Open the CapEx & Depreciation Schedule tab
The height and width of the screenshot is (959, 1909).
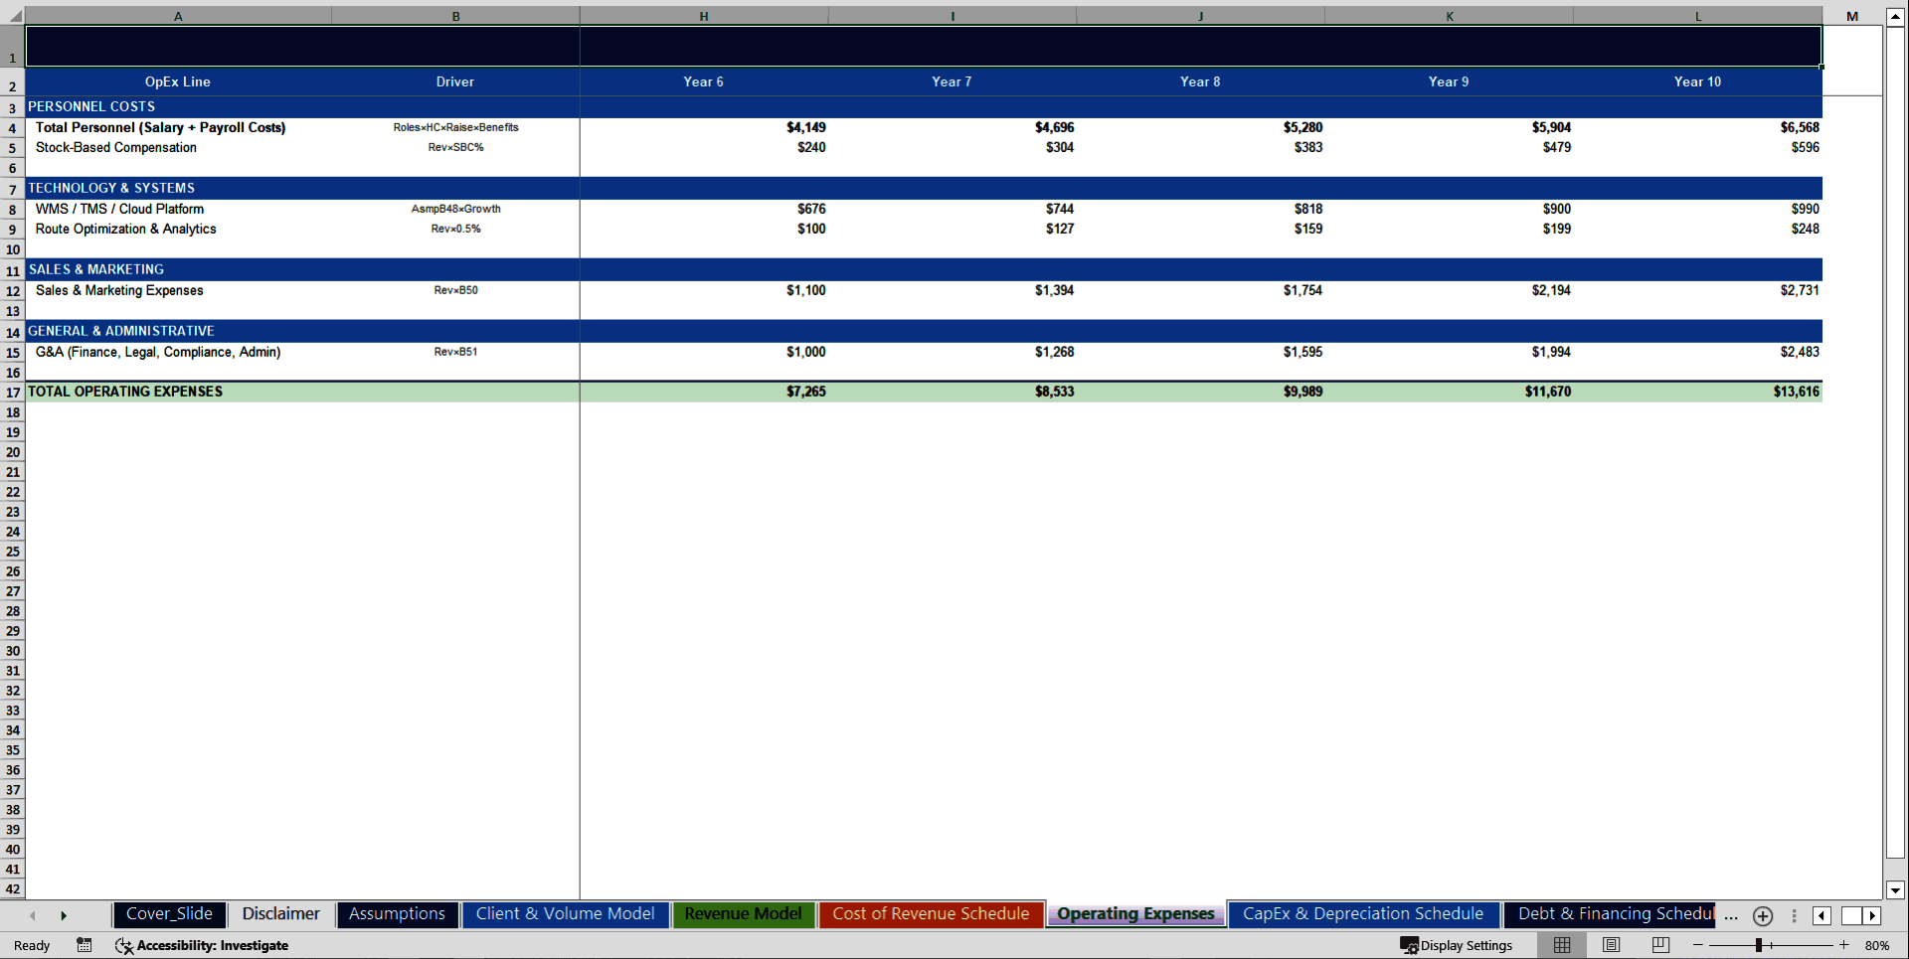pos(1363,913)
